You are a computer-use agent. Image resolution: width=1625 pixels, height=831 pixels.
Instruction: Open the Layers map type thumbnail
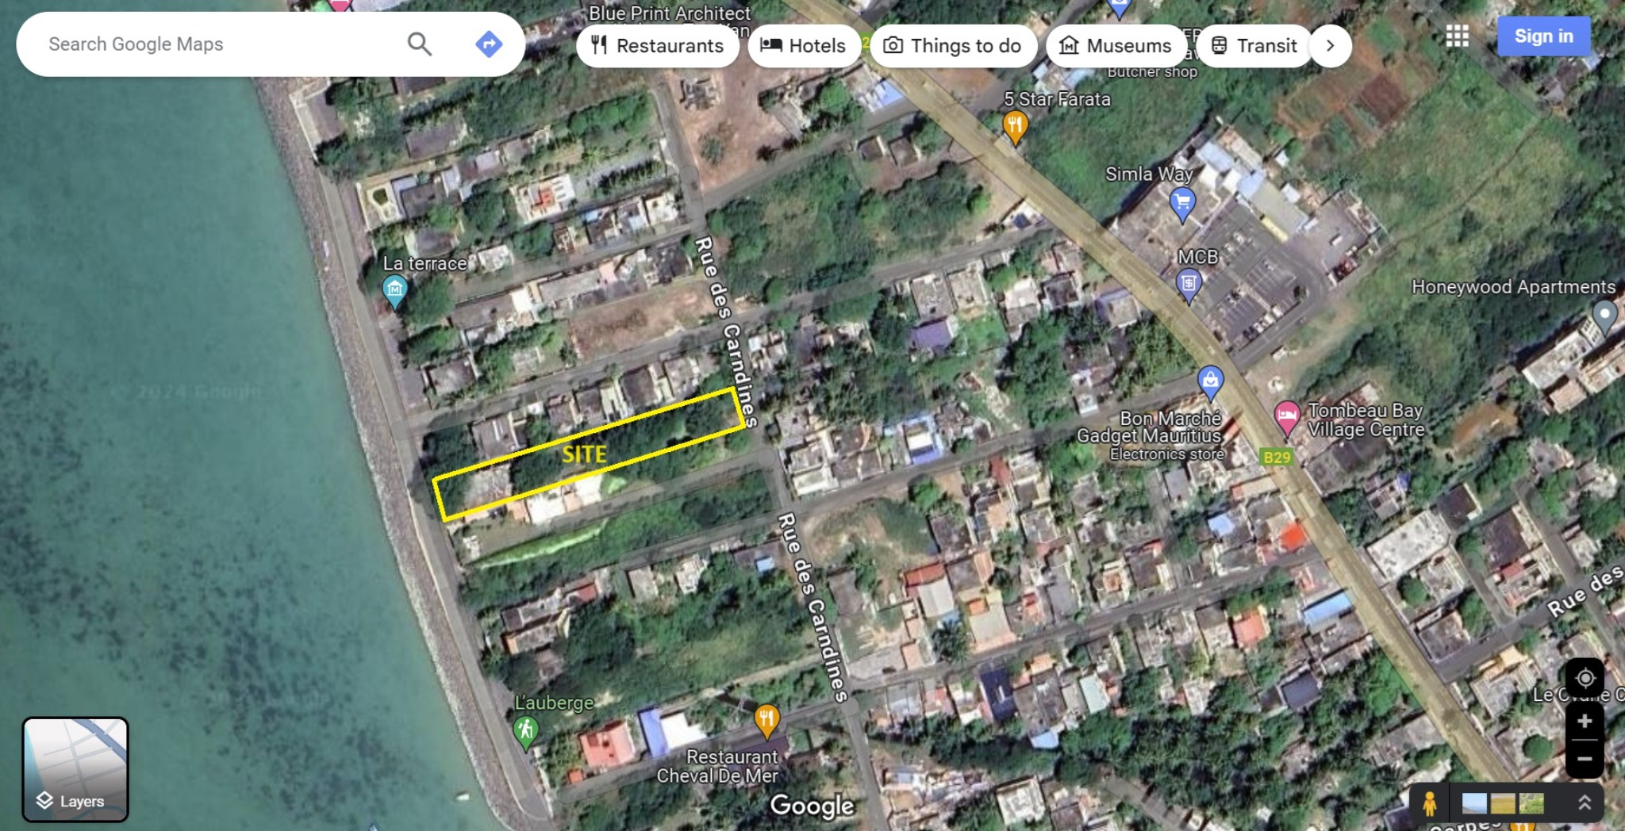point(75,769)
